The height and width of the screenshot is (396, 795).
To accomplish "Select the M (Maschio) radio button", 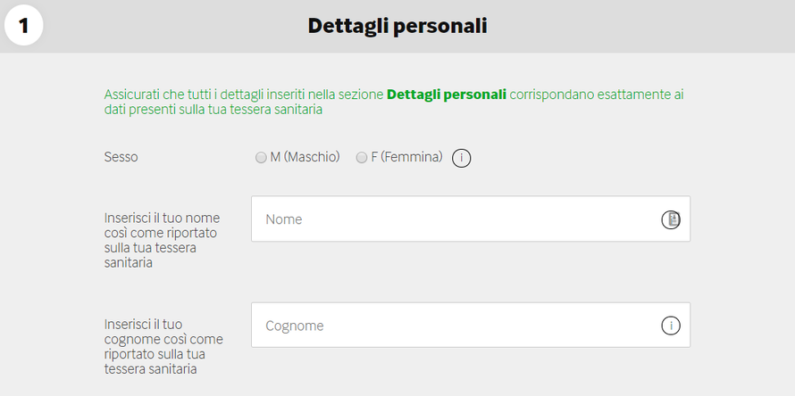I will 261,158.
